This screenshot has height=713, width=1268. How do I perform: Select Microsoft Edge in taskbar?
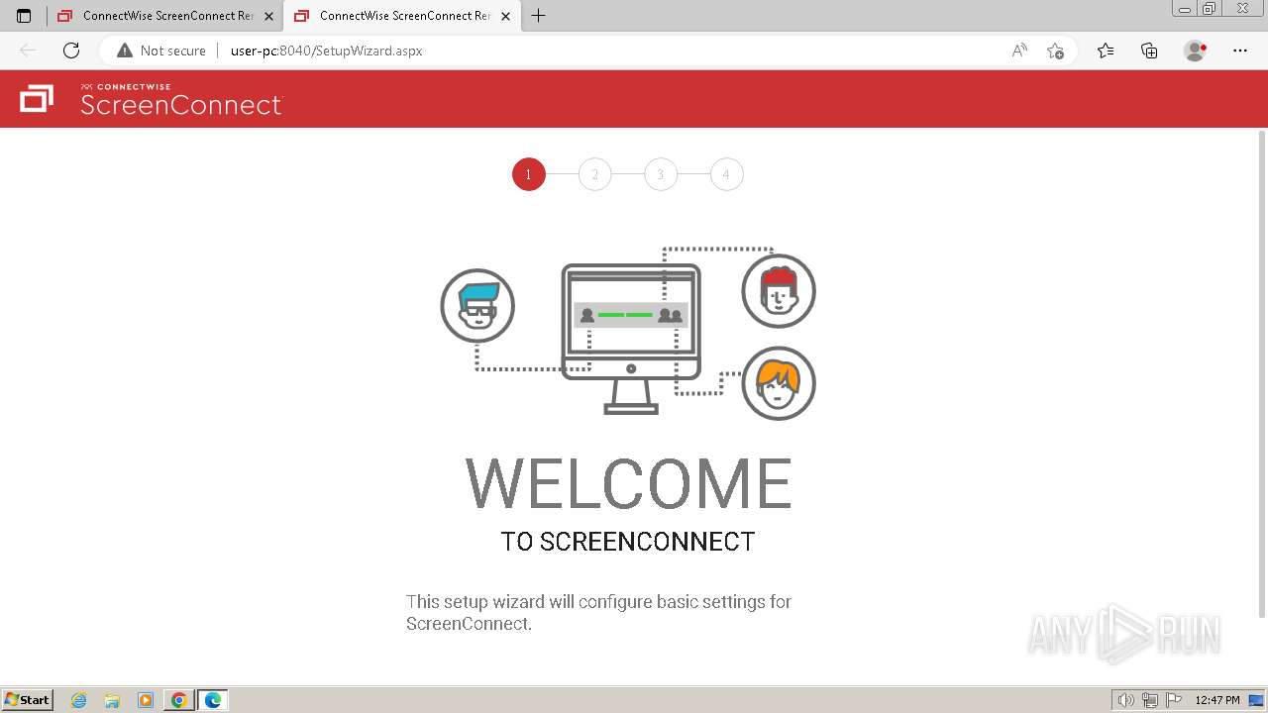tap(213, 700)
